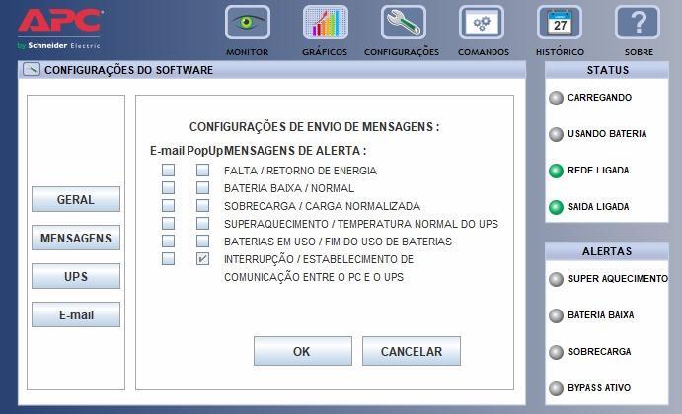This screenshot has width=682, height=414.
Task: Click the GRÁFICOS label in top navigation
Action: [325, 52]
